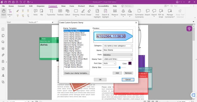The image size is (197, 102).
Task: Expand the Measure dropdown arrow
Action: (x=115, y=17)
